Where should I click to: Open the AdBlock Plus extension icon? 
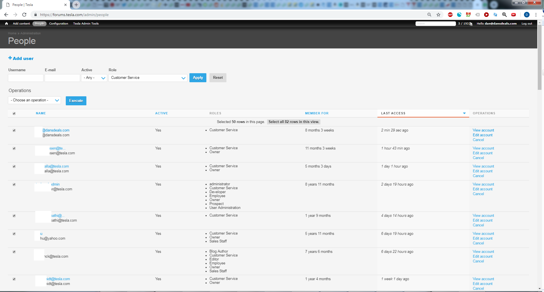pos(450,15)
